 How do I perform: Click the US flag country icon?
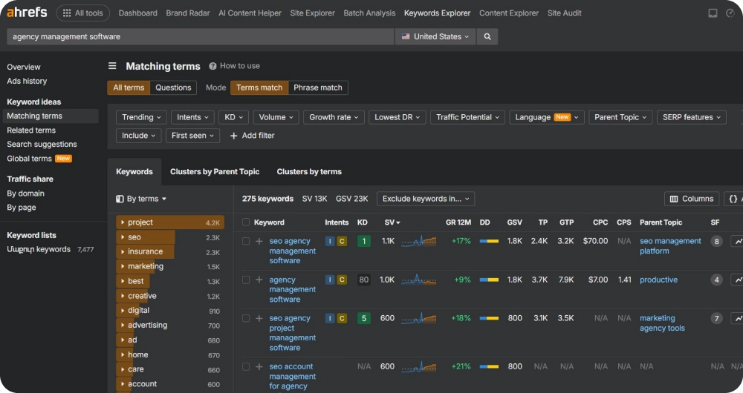pos(406,36)
